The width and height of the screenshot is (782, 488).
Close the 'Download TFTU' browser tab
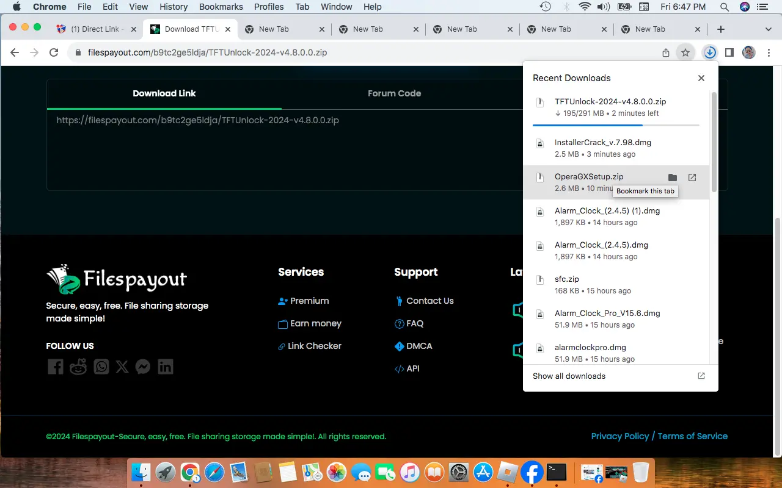[228, 29]
